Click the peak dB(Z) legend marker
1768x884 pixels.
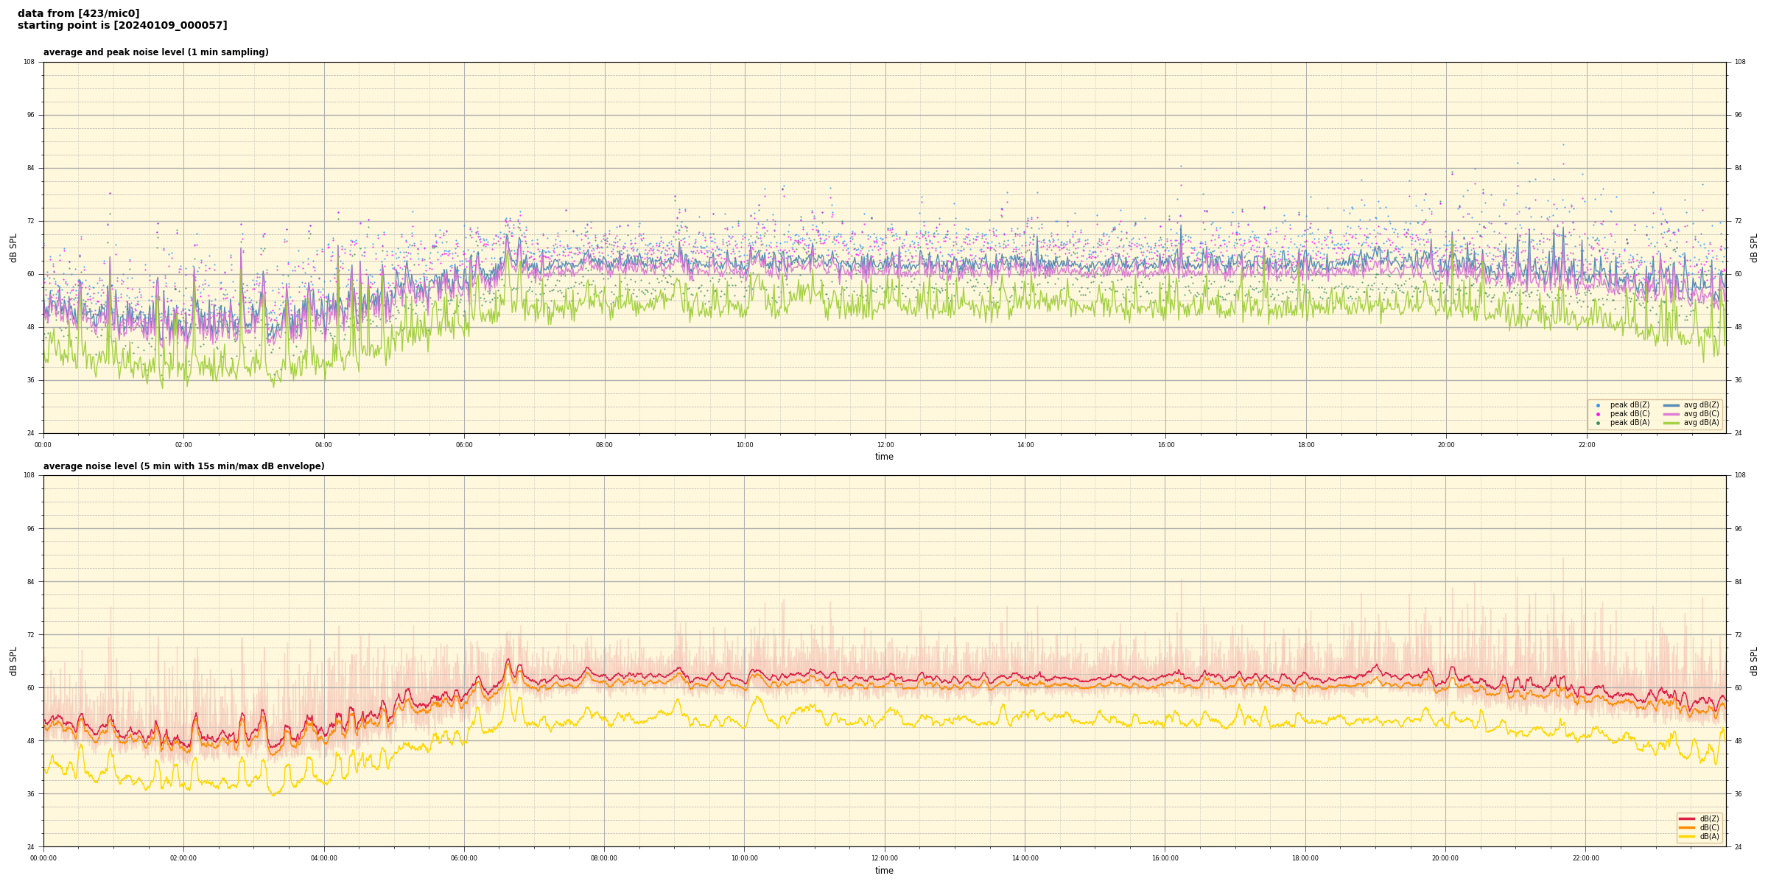1598,405
